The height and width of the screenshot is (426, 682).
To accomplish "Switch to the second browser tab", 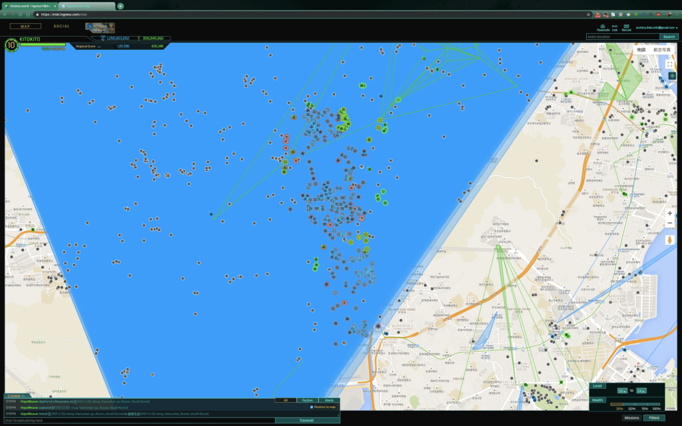I will 87,6.
